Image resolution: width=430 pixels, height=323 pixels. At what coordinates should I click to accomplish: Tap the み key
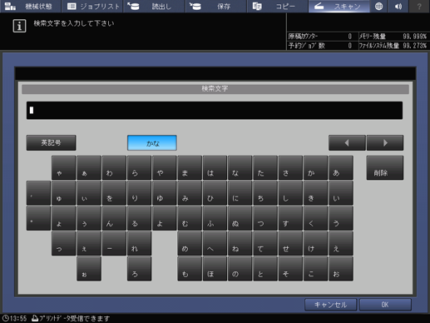190,193
